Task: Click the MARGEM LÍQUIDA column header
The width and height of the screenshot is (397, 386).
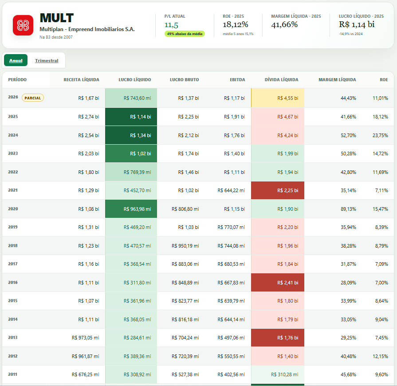Action: pyautogui.click(x=337, y=79)
